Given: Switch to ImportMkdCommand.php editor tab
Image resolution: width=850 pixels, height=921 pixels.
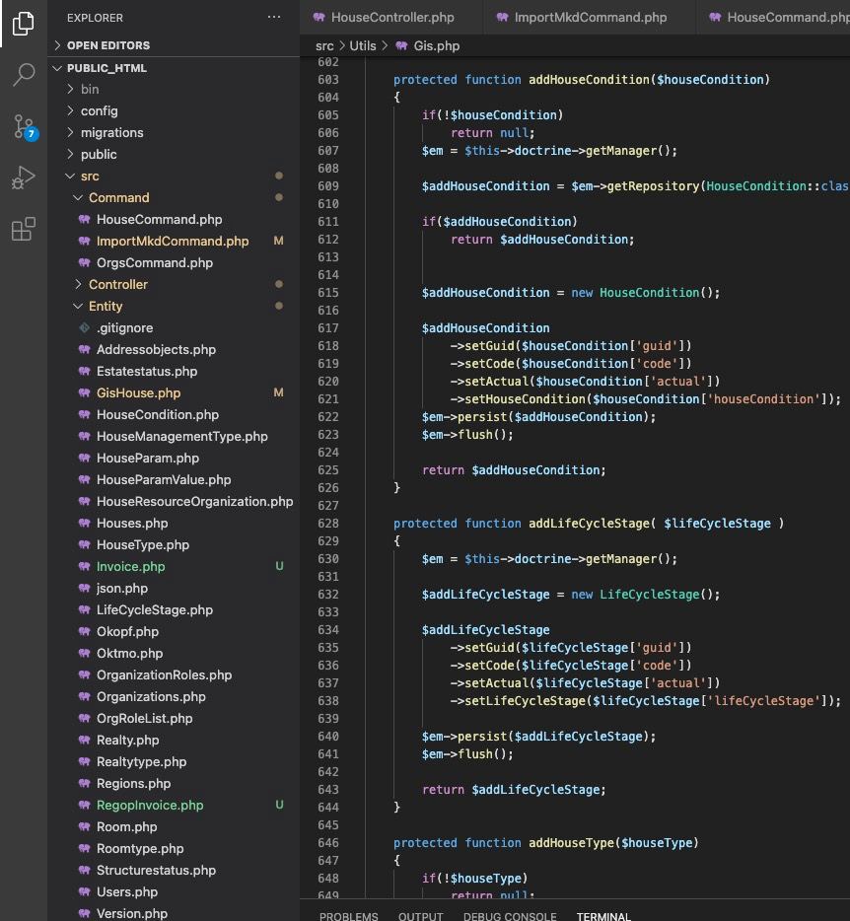Looking at the screenshot, I should click(590, 17).
